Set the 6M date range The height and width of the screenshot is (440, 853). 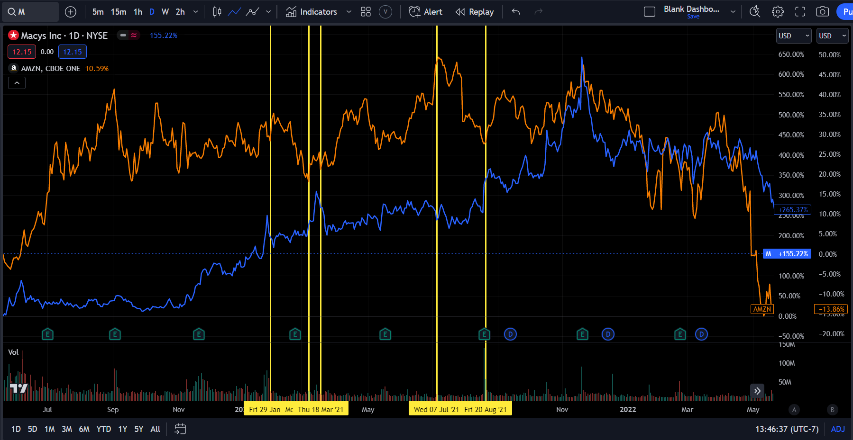[84, 429]
